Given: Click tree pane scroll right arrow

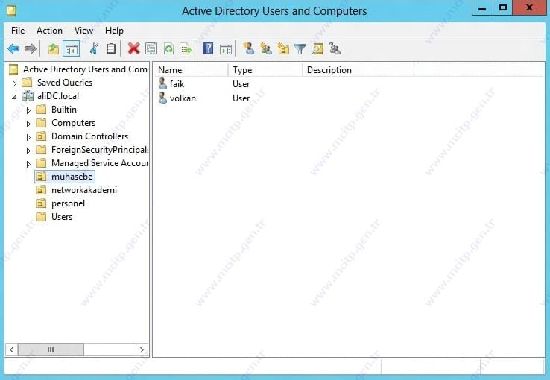Looking at the screenshot, I should (x=142, y=349).
